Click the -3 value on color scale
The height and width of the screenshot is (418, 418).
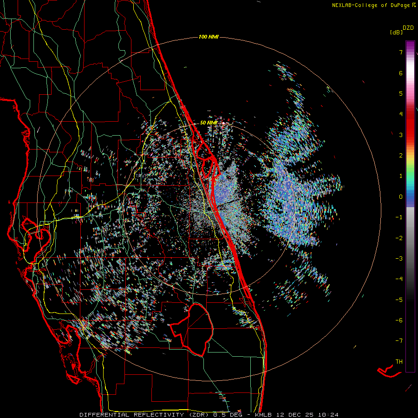[x=399, y=259]
